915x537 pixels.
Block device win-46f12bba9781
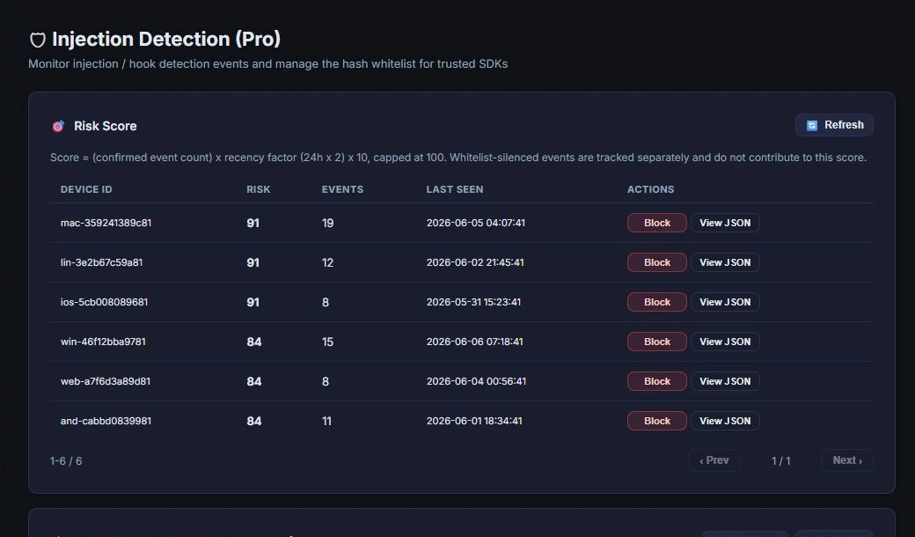click(656, 342)
